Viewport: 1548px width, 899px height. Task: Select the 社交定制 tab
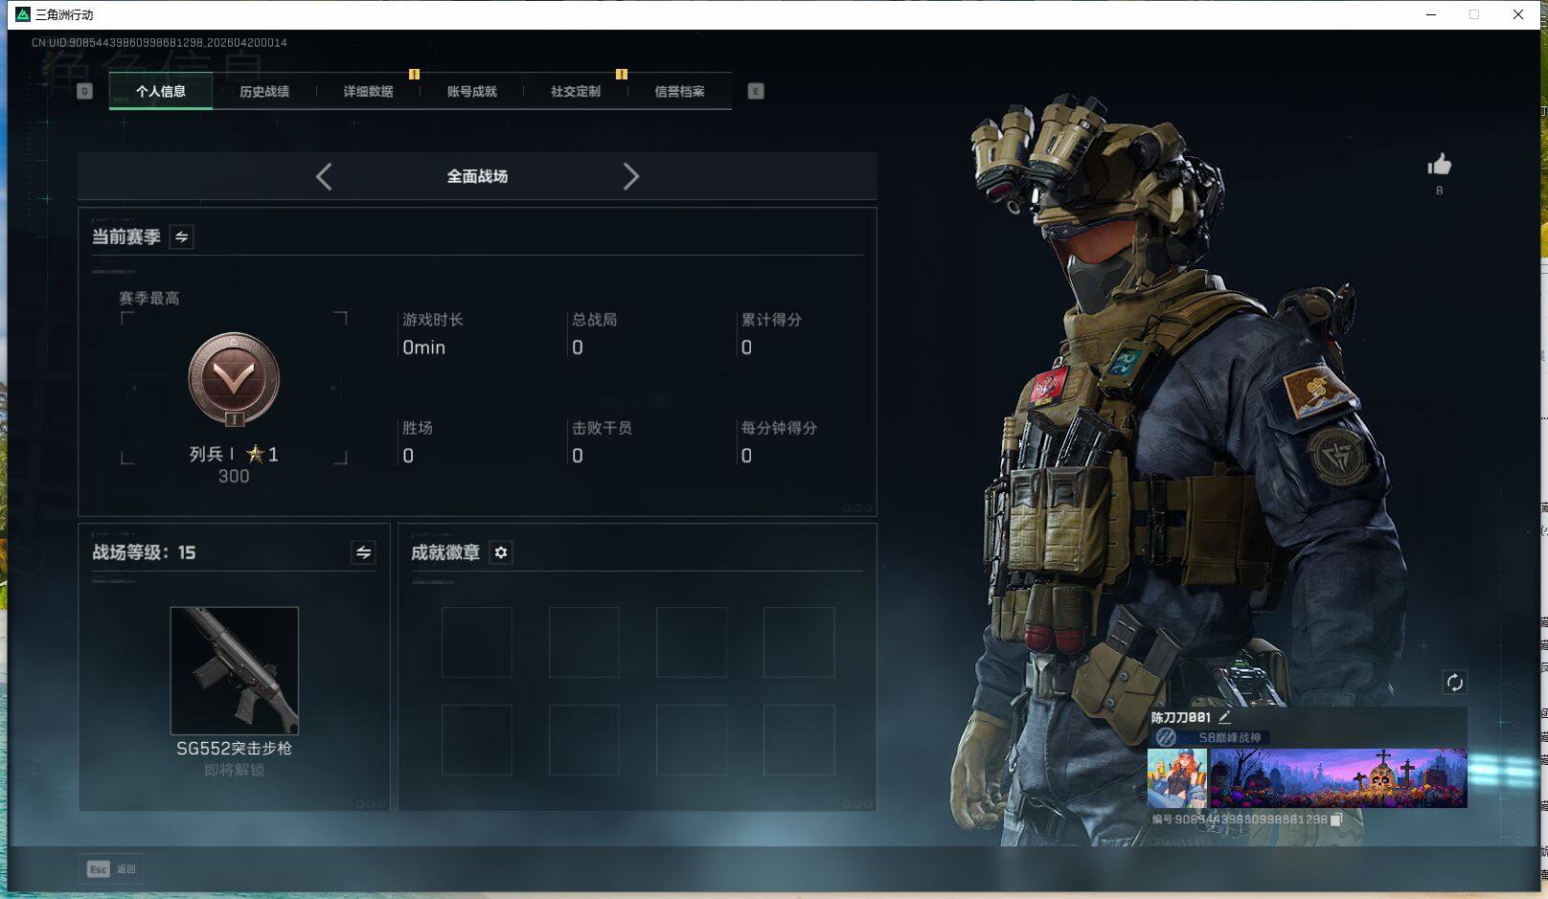[x=576, y=92]
